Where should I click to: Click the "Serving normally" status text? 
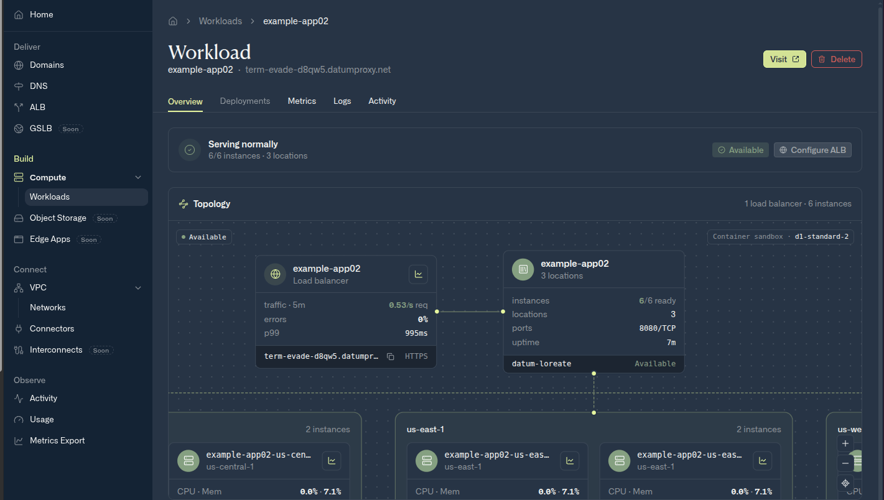coord(243,144)
